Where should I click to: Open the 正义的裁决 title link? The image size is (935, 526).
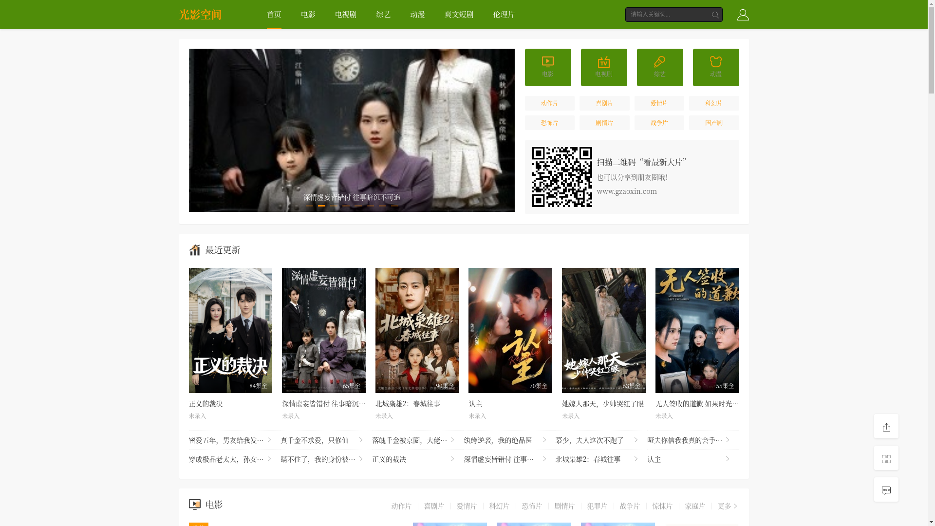pyautogui.click(x=206, y=404)
